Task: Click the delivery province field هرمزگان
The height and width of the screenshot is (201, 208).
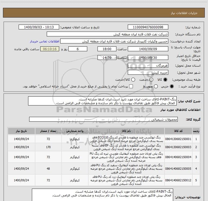Action: point(148,66)
